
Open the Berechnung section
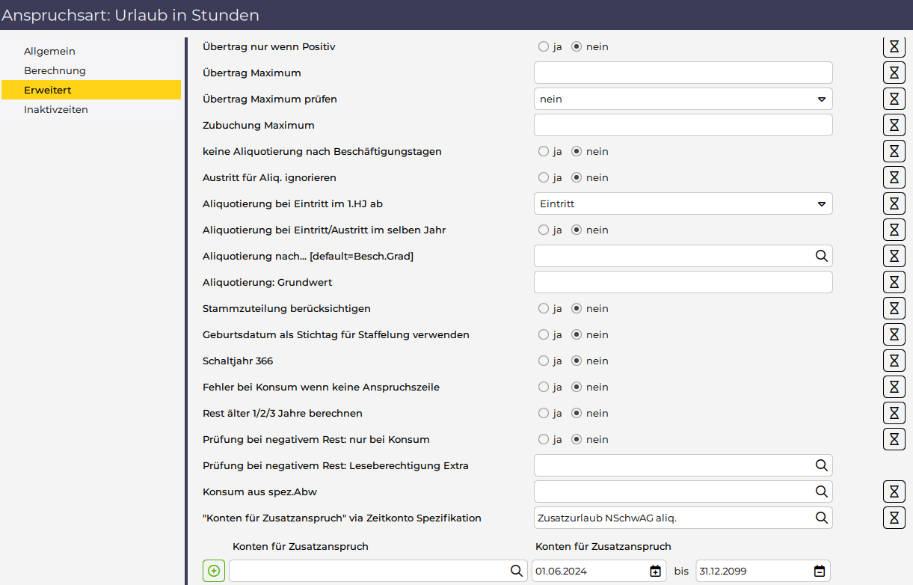pyautogui.click(x=55, y=70)
